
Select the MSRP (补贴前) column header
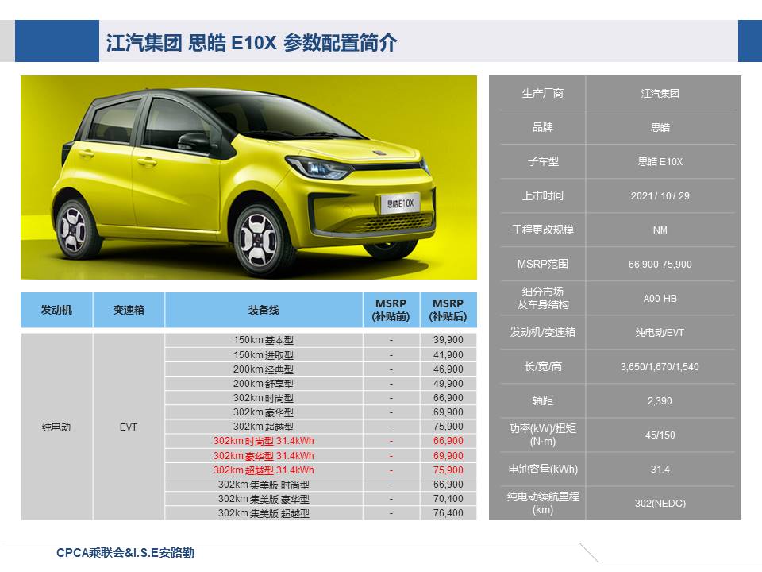tap(391, 310)
